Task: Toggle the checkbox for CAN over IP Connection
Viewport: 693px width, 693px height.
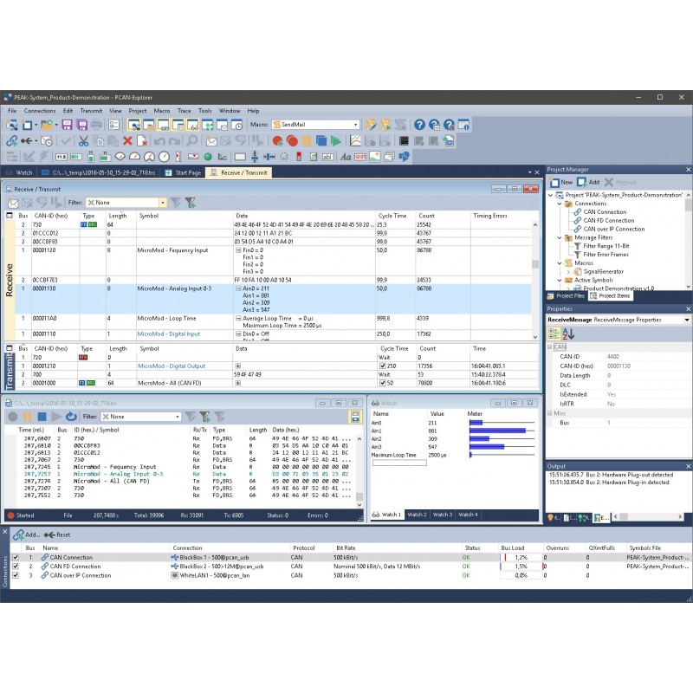Action: pyautogui.click(x=16, y=575)
